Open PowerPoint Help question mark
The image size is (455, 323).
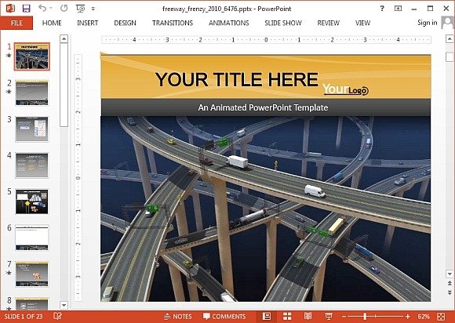pyautogui.click(x=382, y=9)
